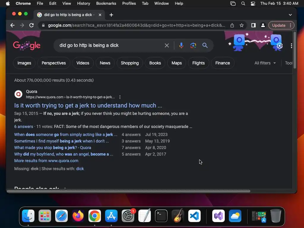Click the Chrome address bar URL
This screenshot has height=228, width=304.
pos(137,26)
